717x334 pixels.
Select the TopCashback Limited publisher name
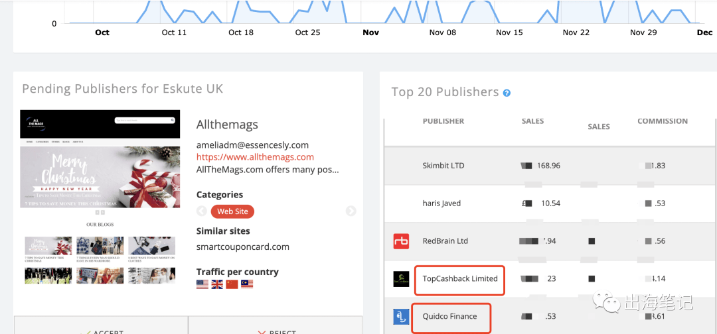click(460, 278)
